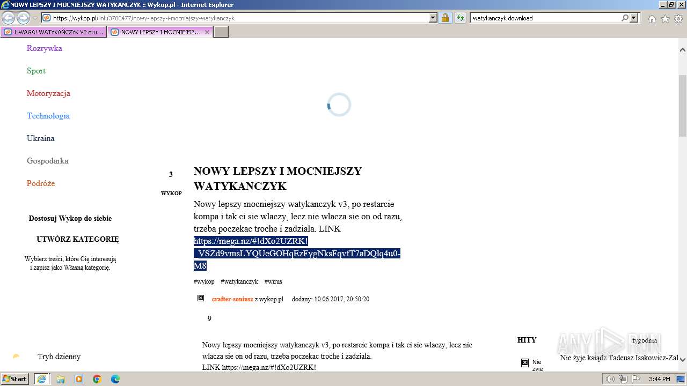Screen dimensions: 687x386
Task: Click the broken thumbnail in HITY
Action: tap(525, 362)
